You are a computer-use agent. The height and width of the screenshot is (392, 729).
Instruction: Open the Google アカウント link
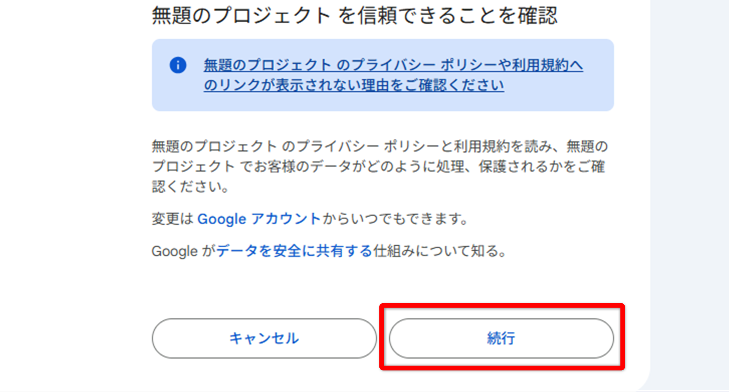tap(259, 219)
